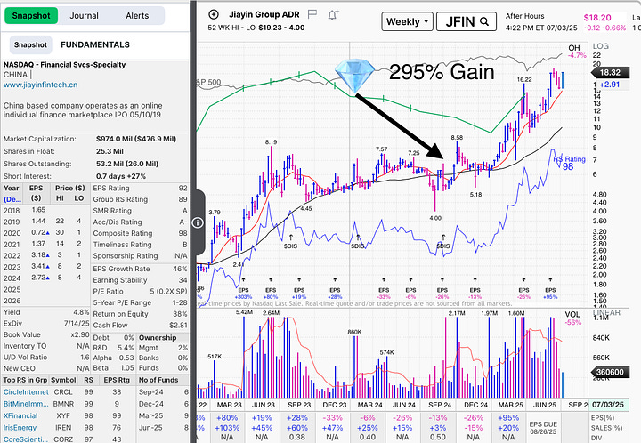The width and height of the screenshot is (641, 443).
Task: Click the SALES(%) row label
Action: click(607, 428)
